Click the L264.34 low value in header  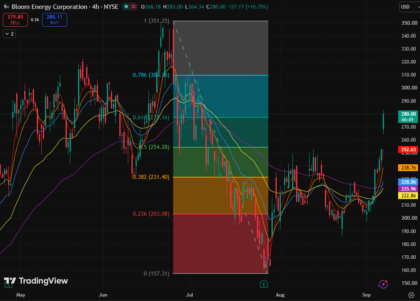point(194,7)
